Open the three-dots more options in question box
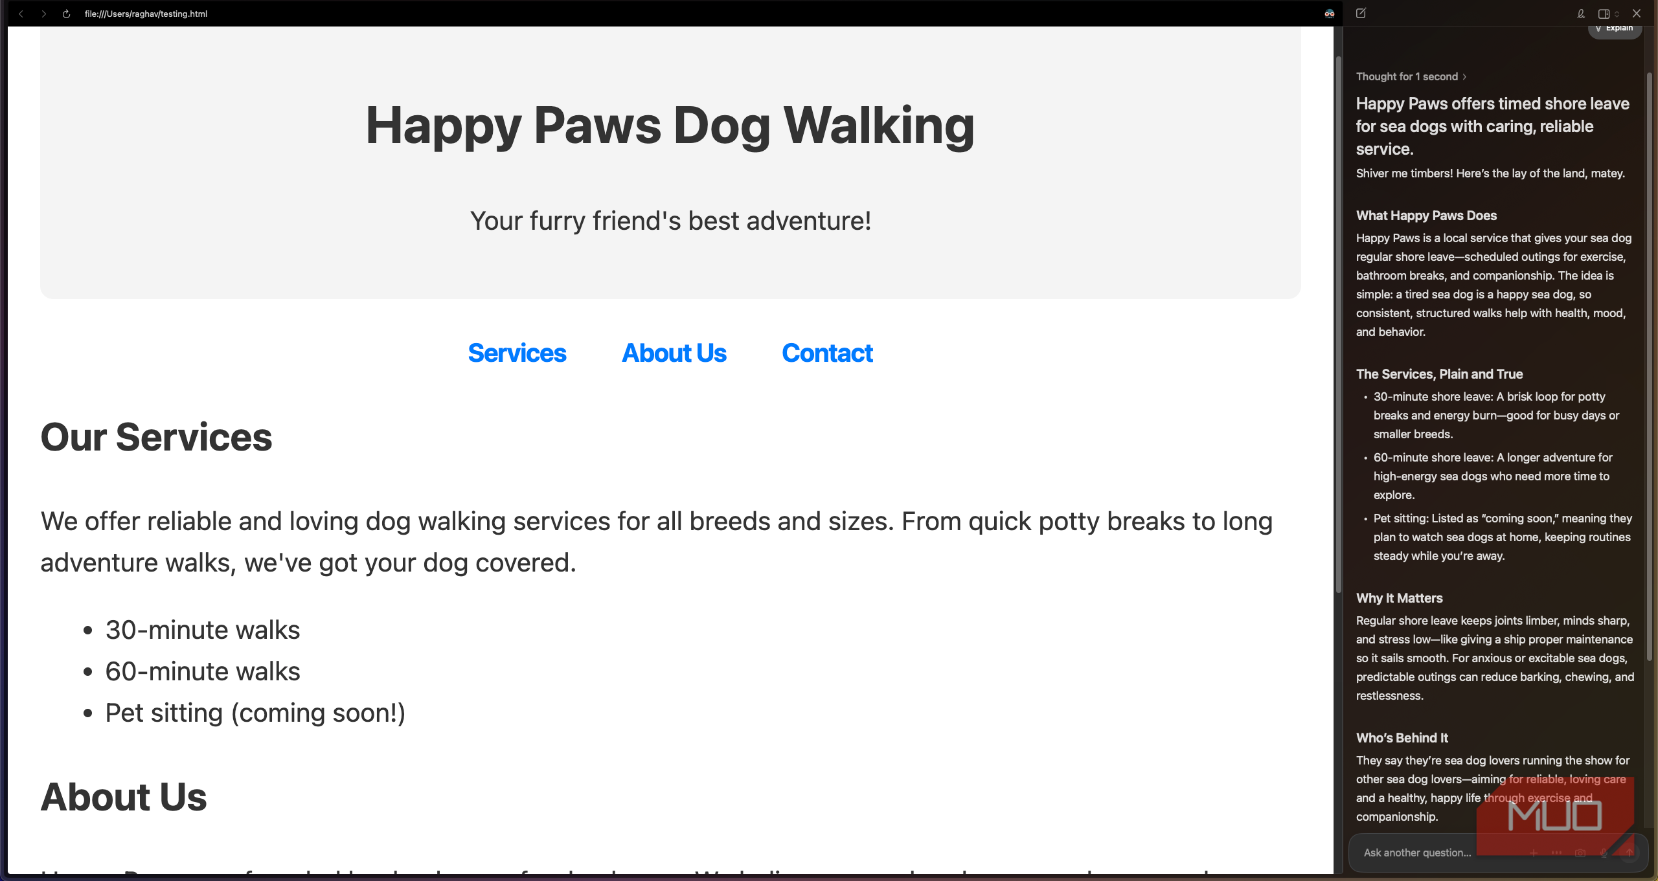The image size is (1658, 881). 1557,853
